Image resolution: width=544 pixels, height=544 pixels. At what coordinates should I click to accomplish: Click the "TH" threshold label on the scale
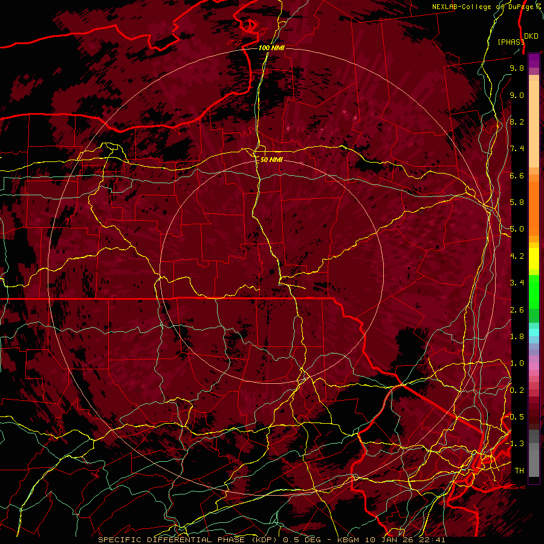(x=519, y=471)
